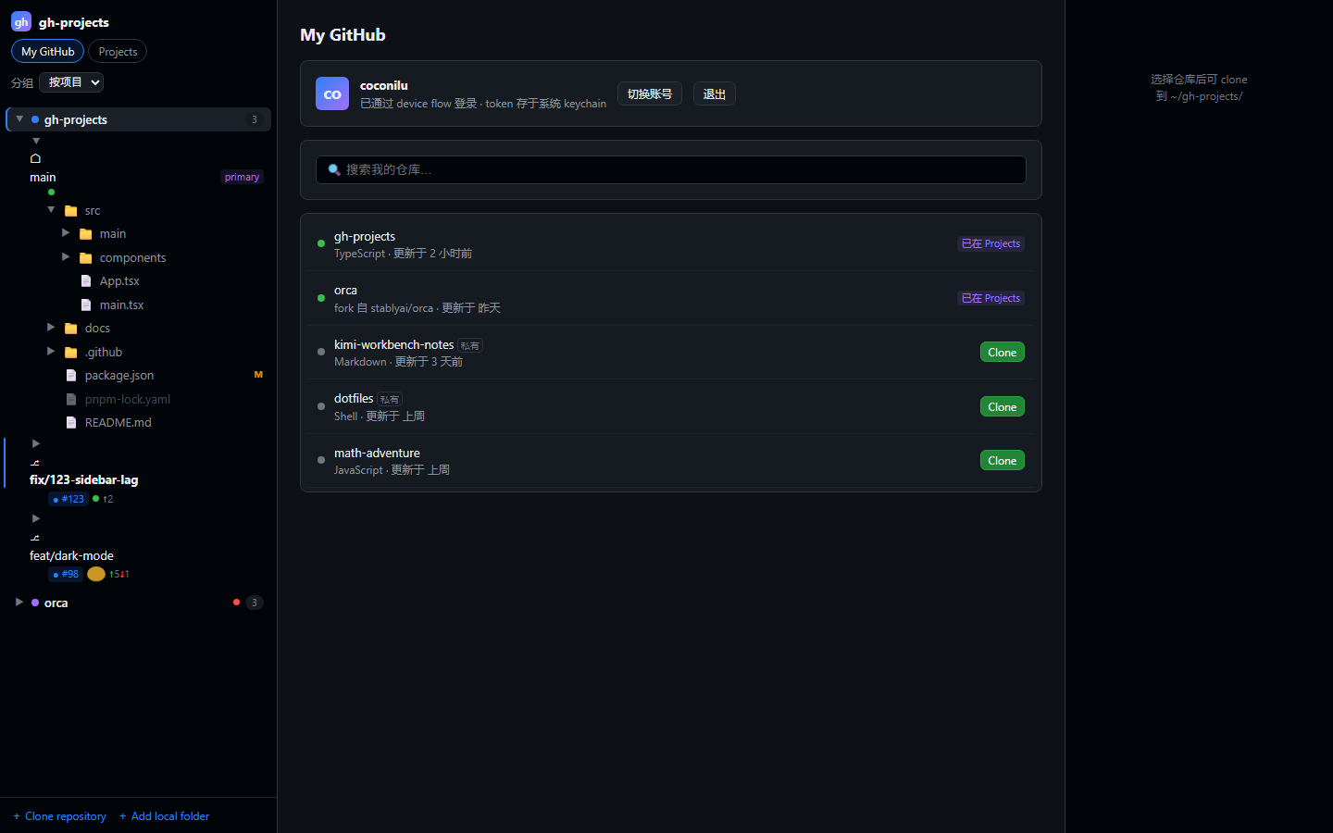Open App.tsx in the file tree
Image resolution: width=1333 pixels, height=833 pixels.
pyautogui.click(x=119, y=281)
